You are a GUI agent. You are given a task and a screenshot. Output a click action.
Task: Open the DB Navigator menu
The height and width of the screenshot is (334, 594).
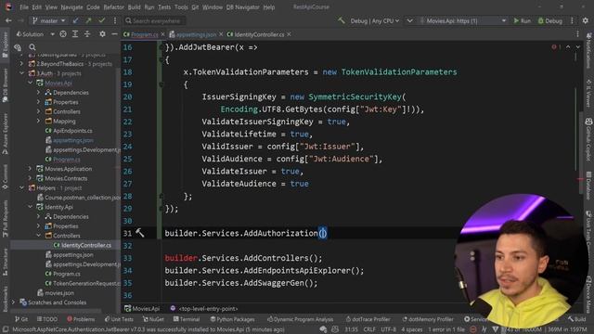tap(242, 7)
